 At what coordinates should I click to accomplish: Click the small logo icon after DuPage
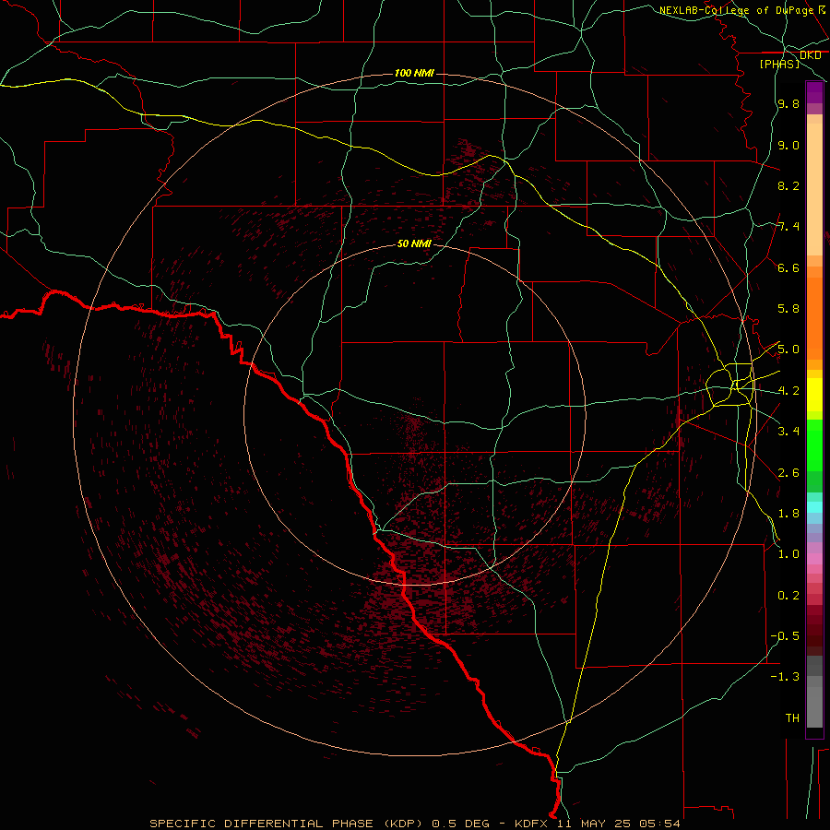(822, 9)
